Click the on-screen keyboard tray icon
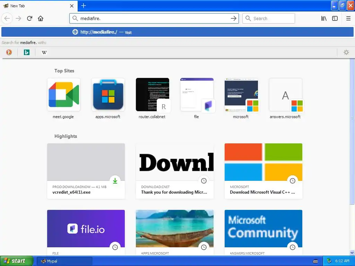The width and height of the screenshot is (355, 266). pyautogui.click(x=315, y=261)
